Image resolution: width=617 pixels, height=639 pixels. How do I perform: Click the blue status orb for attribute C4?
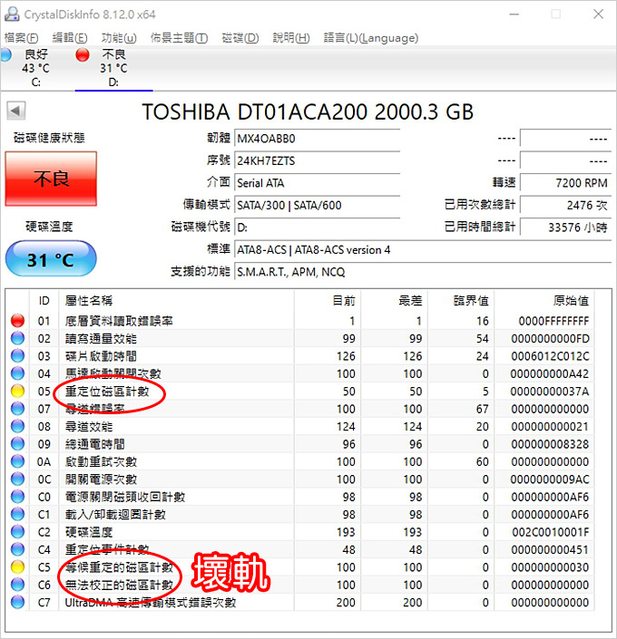point(17,549)
